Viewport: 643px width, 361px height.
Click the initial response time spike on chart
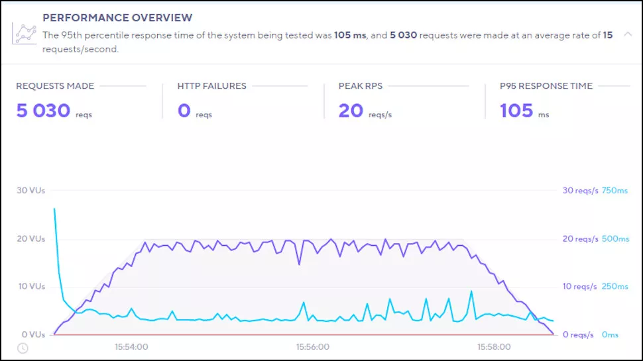[x=54, y=210]
